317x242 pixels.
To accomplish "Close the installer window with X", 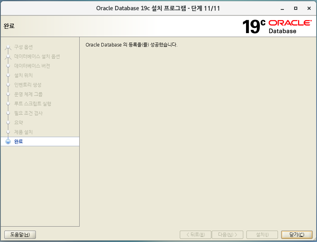I will (x=309, y=8).
